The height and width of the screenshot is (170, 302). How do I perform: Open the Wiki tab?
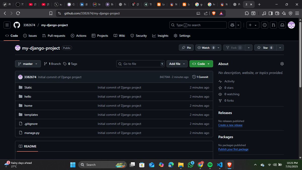pyautogui.click(x=119, y=36)
